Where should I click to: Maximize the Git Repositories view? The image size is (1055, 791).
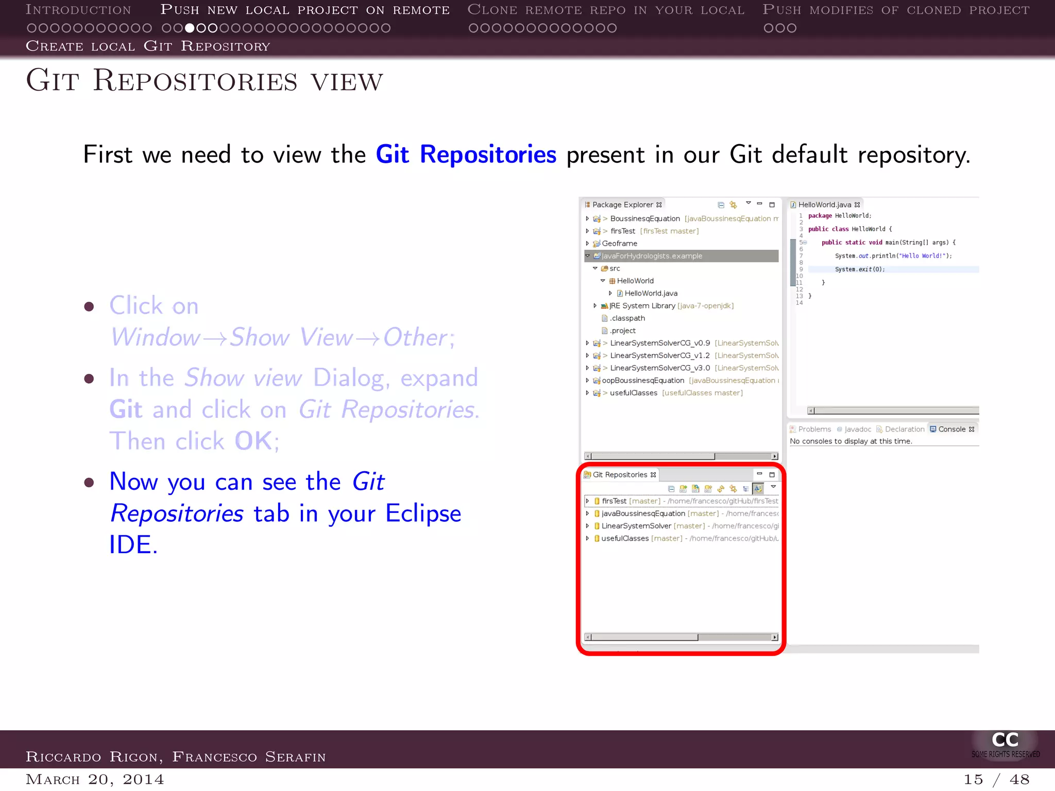772,474
